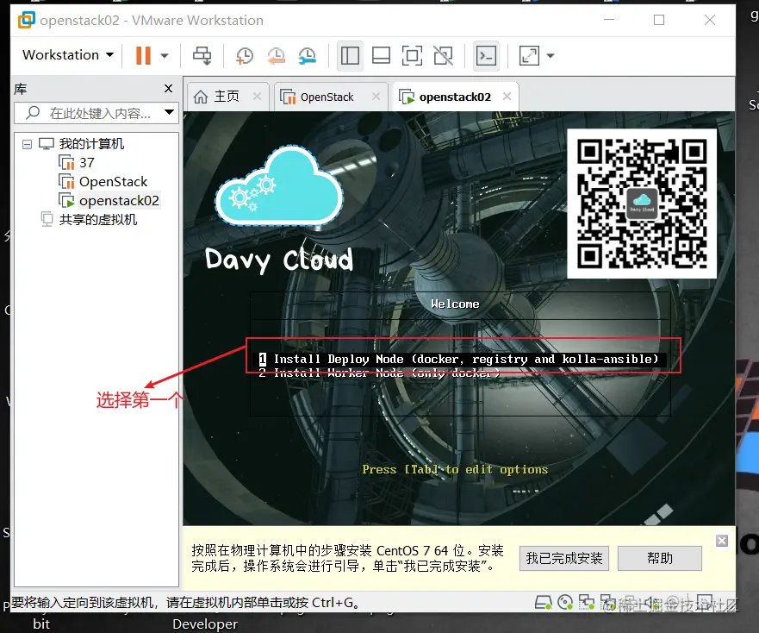The height and width of the screenshot is (633, 759).
Task: Dismiss the install hint bar
Action: click(x=722, y=541)
